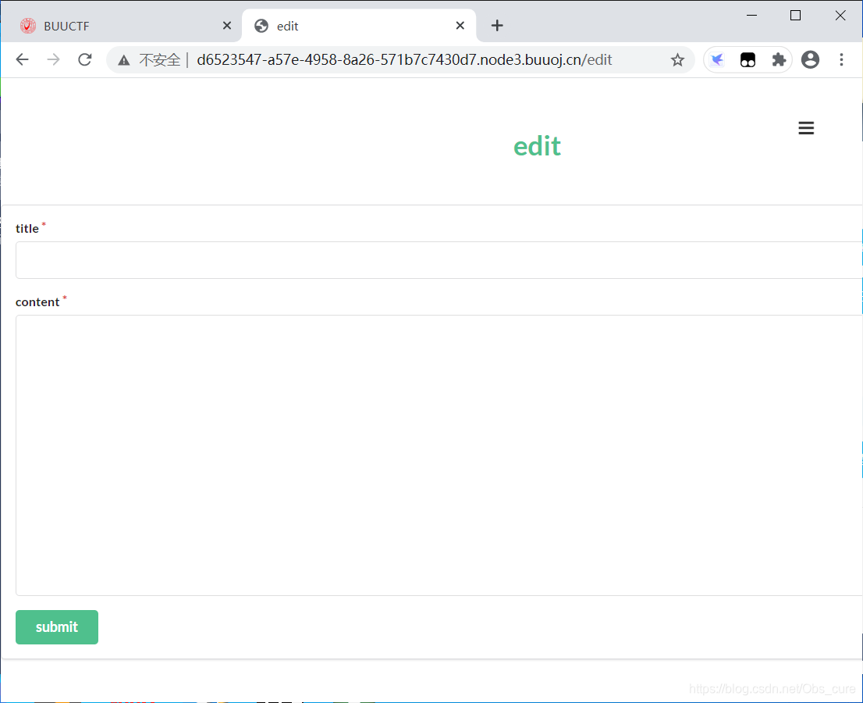Close the edit tab

tap(460, 26)
